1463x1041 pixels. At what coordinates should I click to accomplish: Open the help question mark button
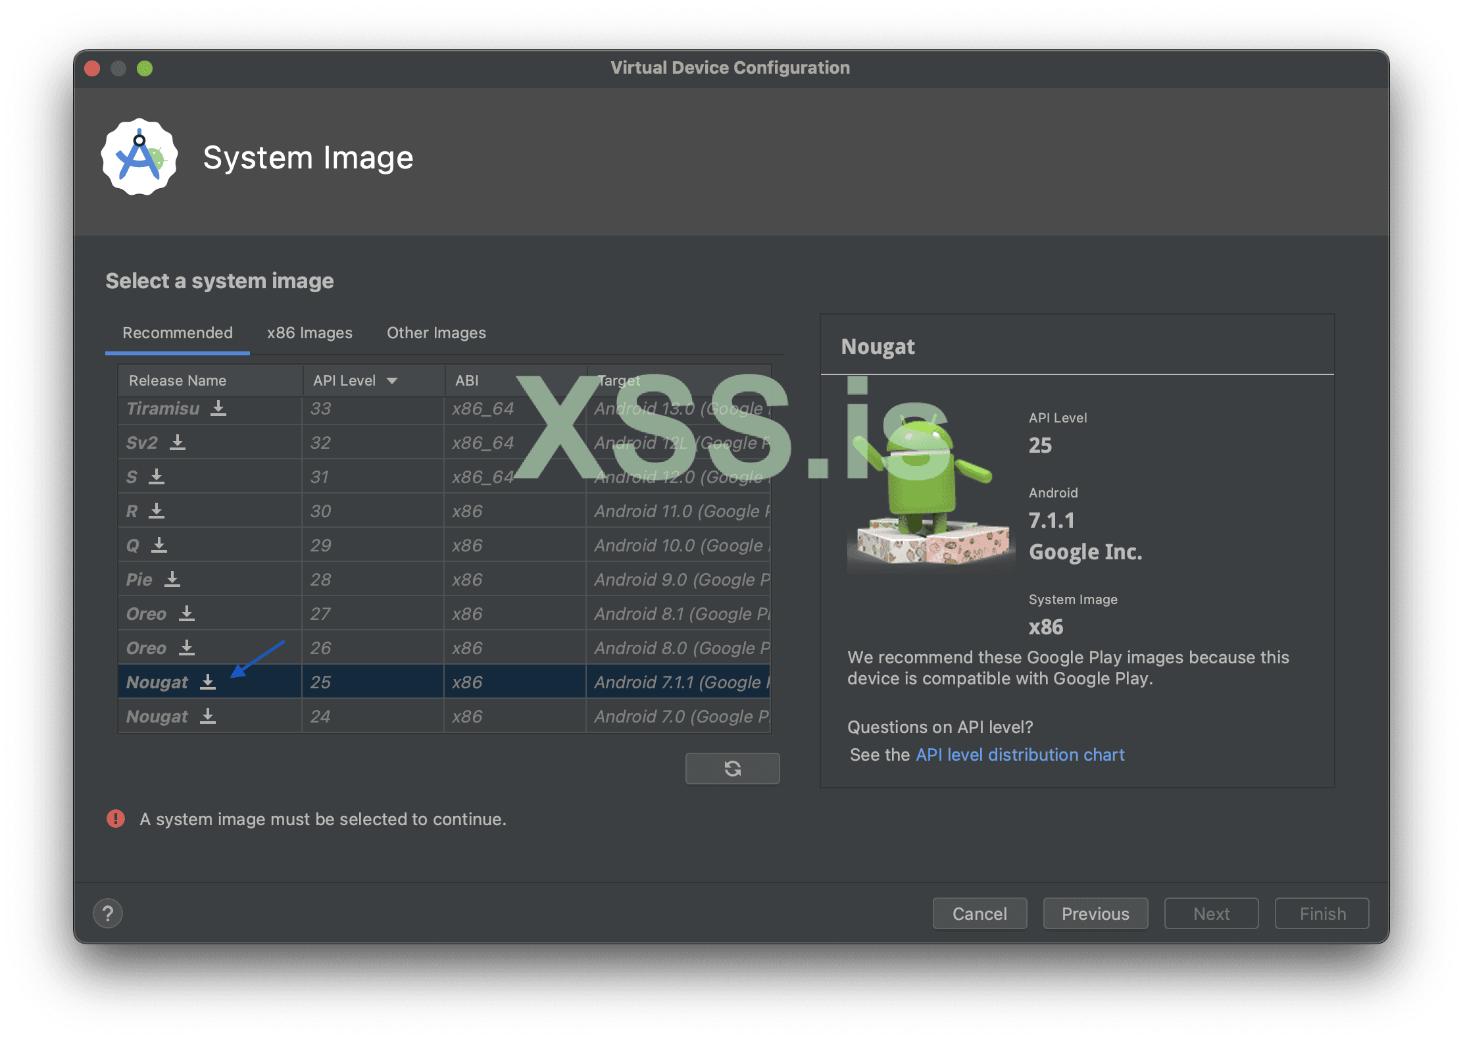pos(108,913)
